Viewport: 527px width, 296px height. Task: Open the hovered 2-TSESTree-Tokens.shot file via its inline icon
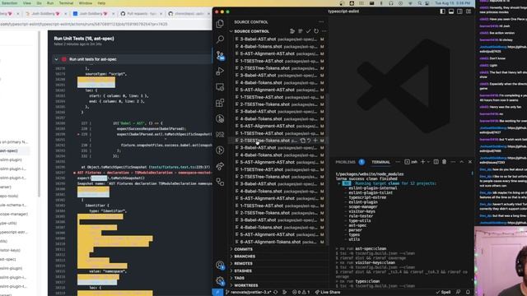(x=303, y=141)
